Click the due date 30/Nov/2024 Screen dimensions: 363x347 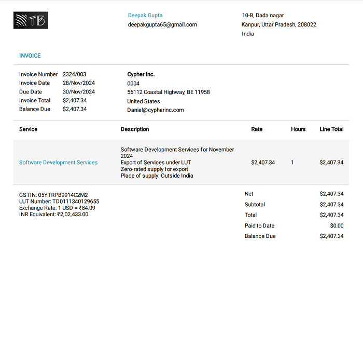[79, 92]
